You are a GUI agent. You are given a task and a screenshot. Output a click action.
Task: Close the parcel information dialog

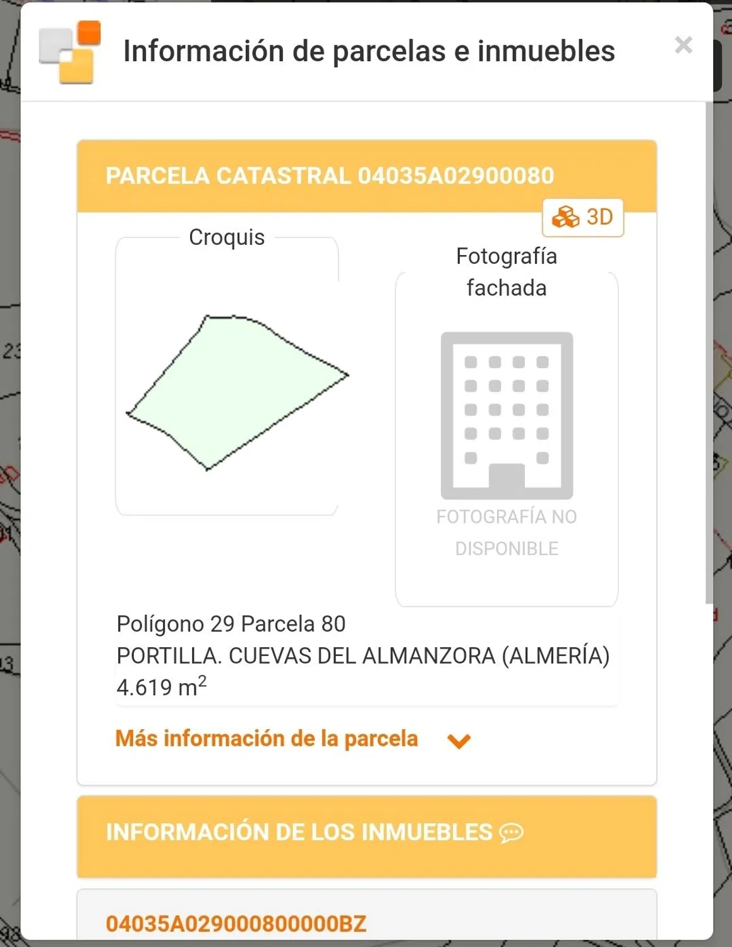pos(683,45)
